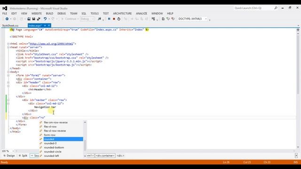Collapse the header div outline node
The width and height of the screenshot is (301, 169).
tap(8, 83)
